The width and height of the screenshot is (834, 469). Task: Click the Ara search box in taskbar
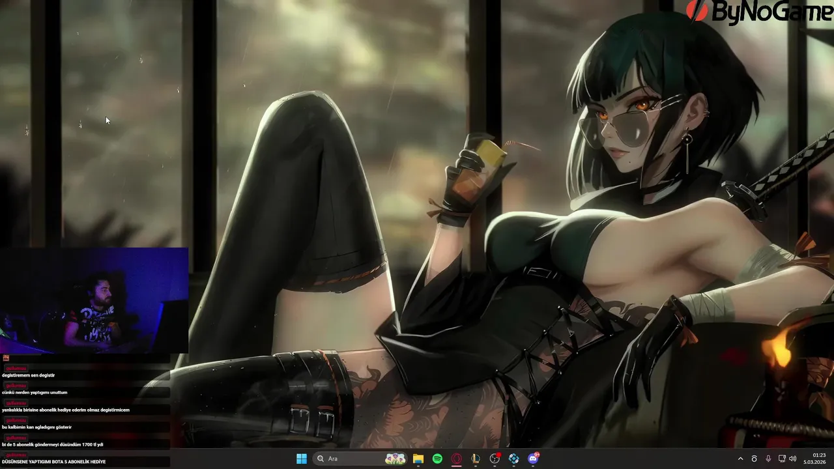(360, 459)
